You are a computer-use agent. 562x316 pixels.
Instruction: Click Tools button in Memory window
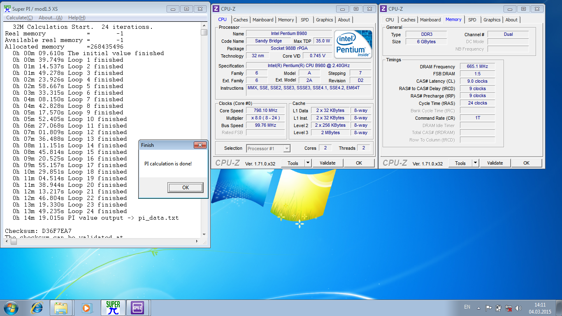[460, 163]
